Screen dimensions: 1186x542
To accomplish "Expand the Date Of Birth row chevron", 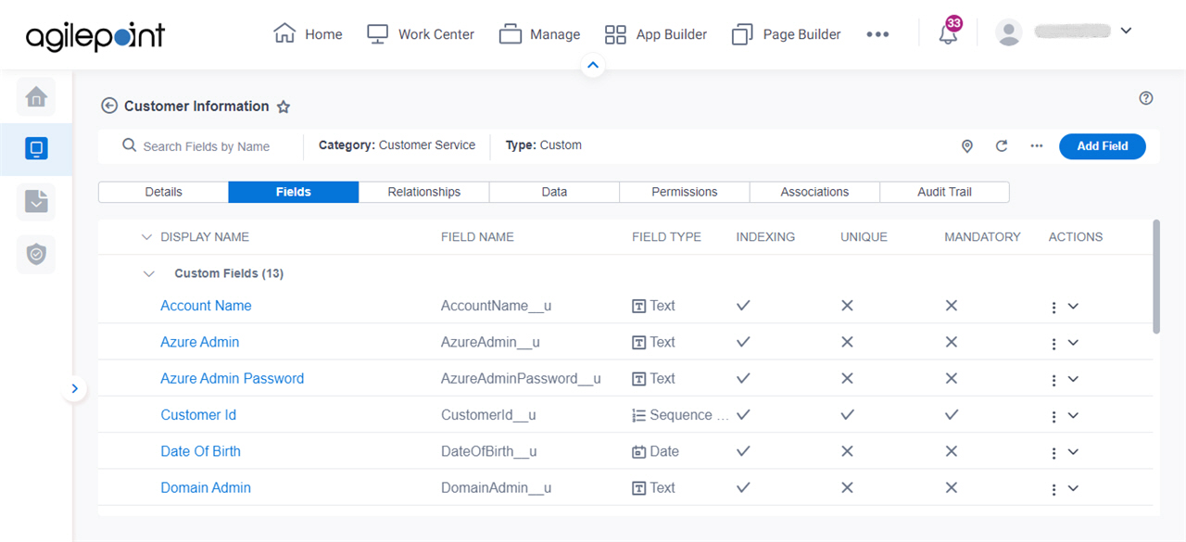I will pyautogui.click(x=1073, y=451).
